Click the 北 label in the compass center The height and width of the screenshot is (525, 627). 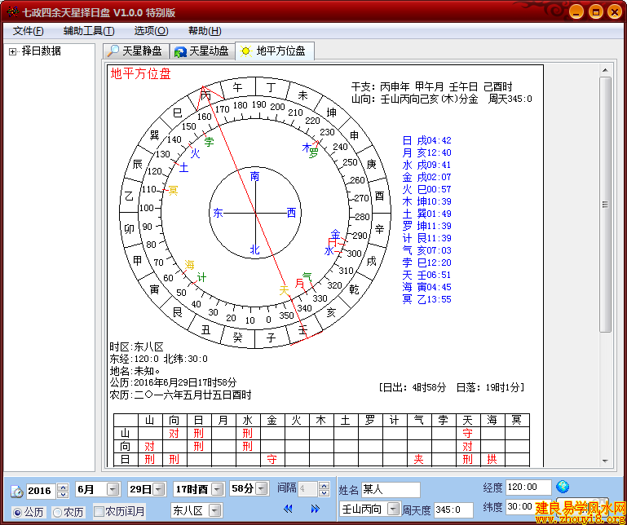coord(254,249)
